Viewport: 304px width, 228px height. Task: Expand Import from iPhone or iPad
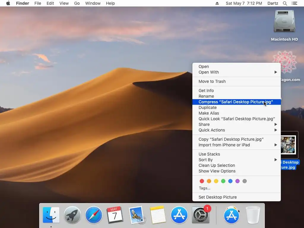tap(236, 145)
